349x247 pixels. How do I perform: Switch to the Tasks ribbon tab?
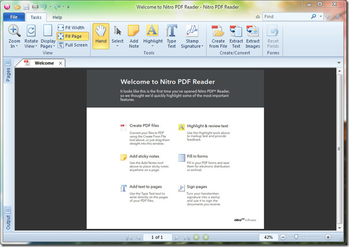coord(36,17)
